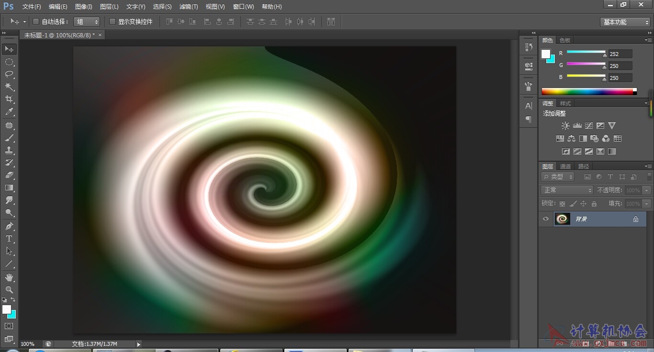Select the Horizontal Type tool
The height and width of the screenshot is (352, 654).
9,239
